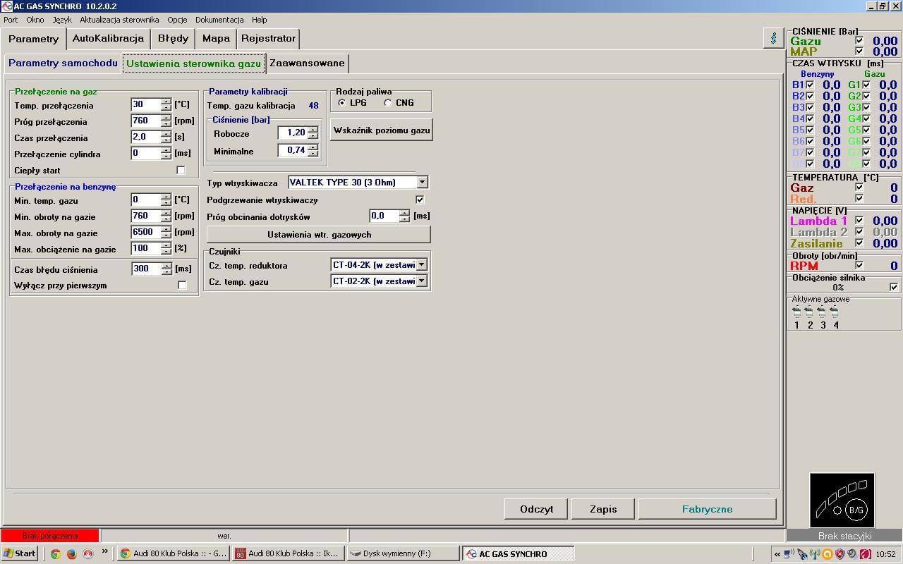
Task: Click the Ustawienia wtr. gazowych button
Action: 319,234
